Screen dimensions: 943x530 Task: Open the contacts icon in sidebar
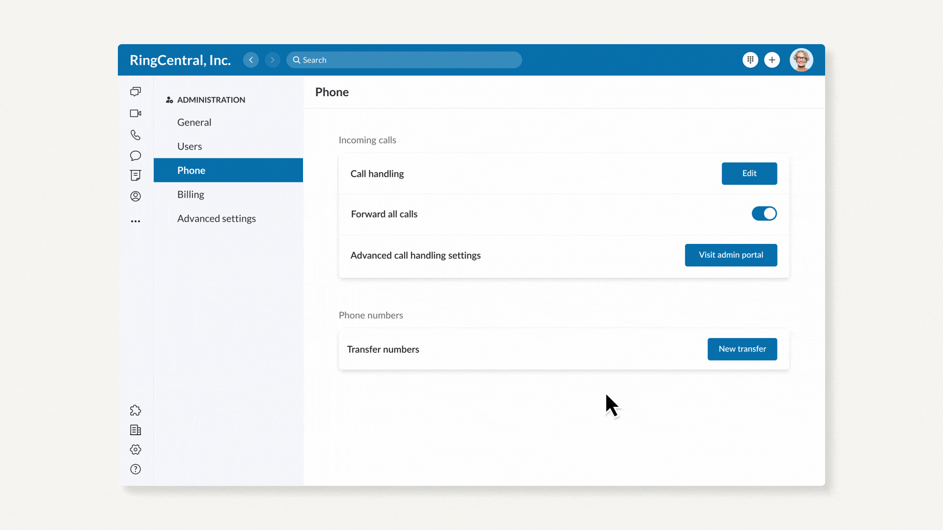point(136,196)
